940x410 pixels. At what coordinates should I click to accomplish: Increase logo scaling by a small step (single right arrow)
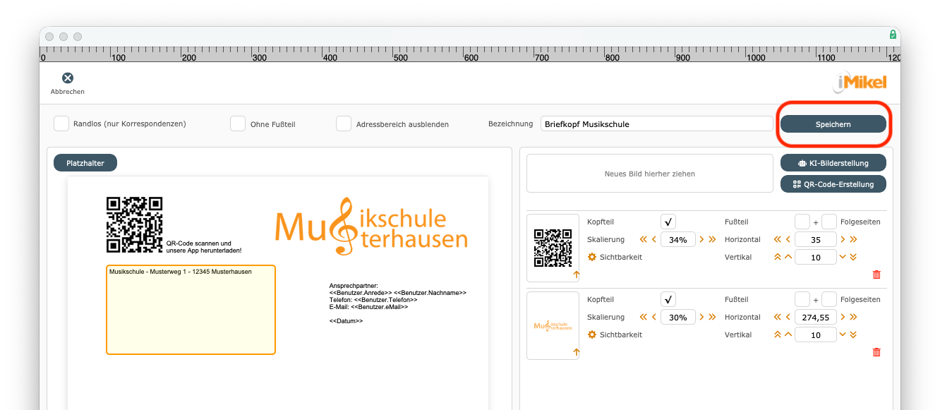(x=701, y=317)
